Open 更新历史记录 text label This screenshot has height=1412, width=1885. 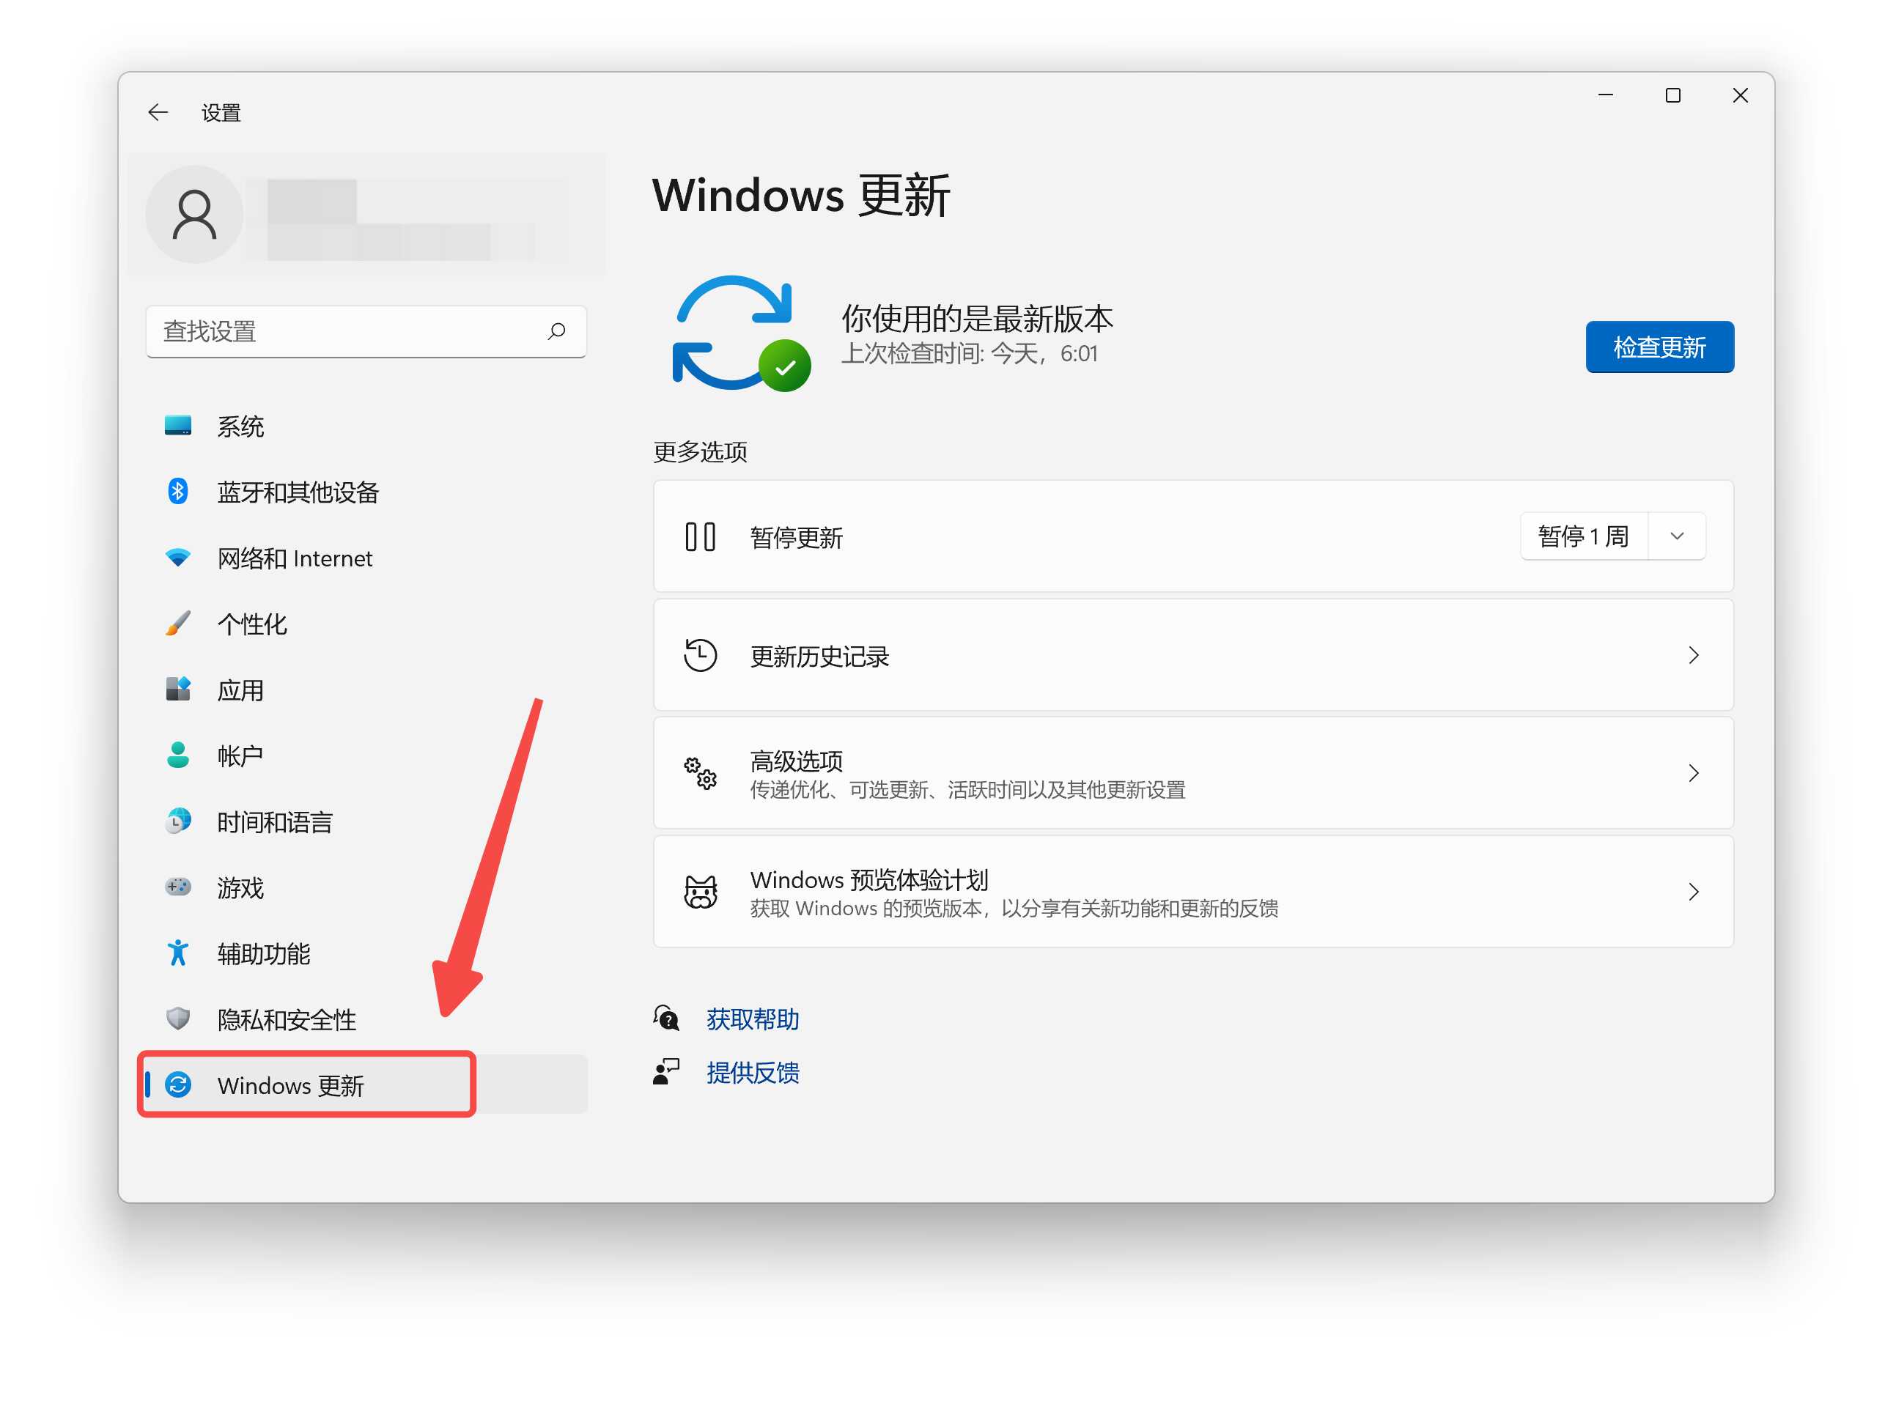pos(819,656)
